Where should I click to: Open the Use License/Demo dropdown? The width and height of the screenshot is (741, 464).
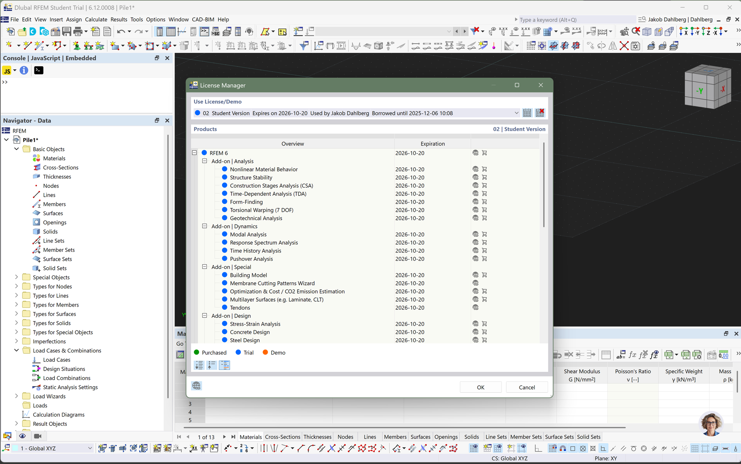tap(516, 113)
